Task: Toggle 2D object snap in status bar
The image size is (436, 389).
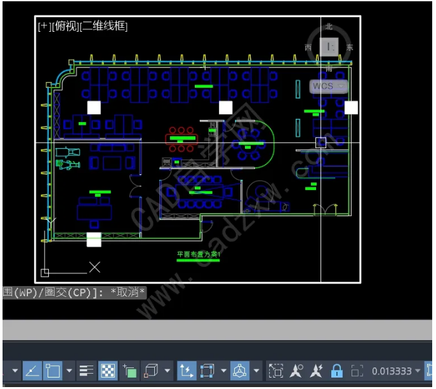Action: point(53,372)
